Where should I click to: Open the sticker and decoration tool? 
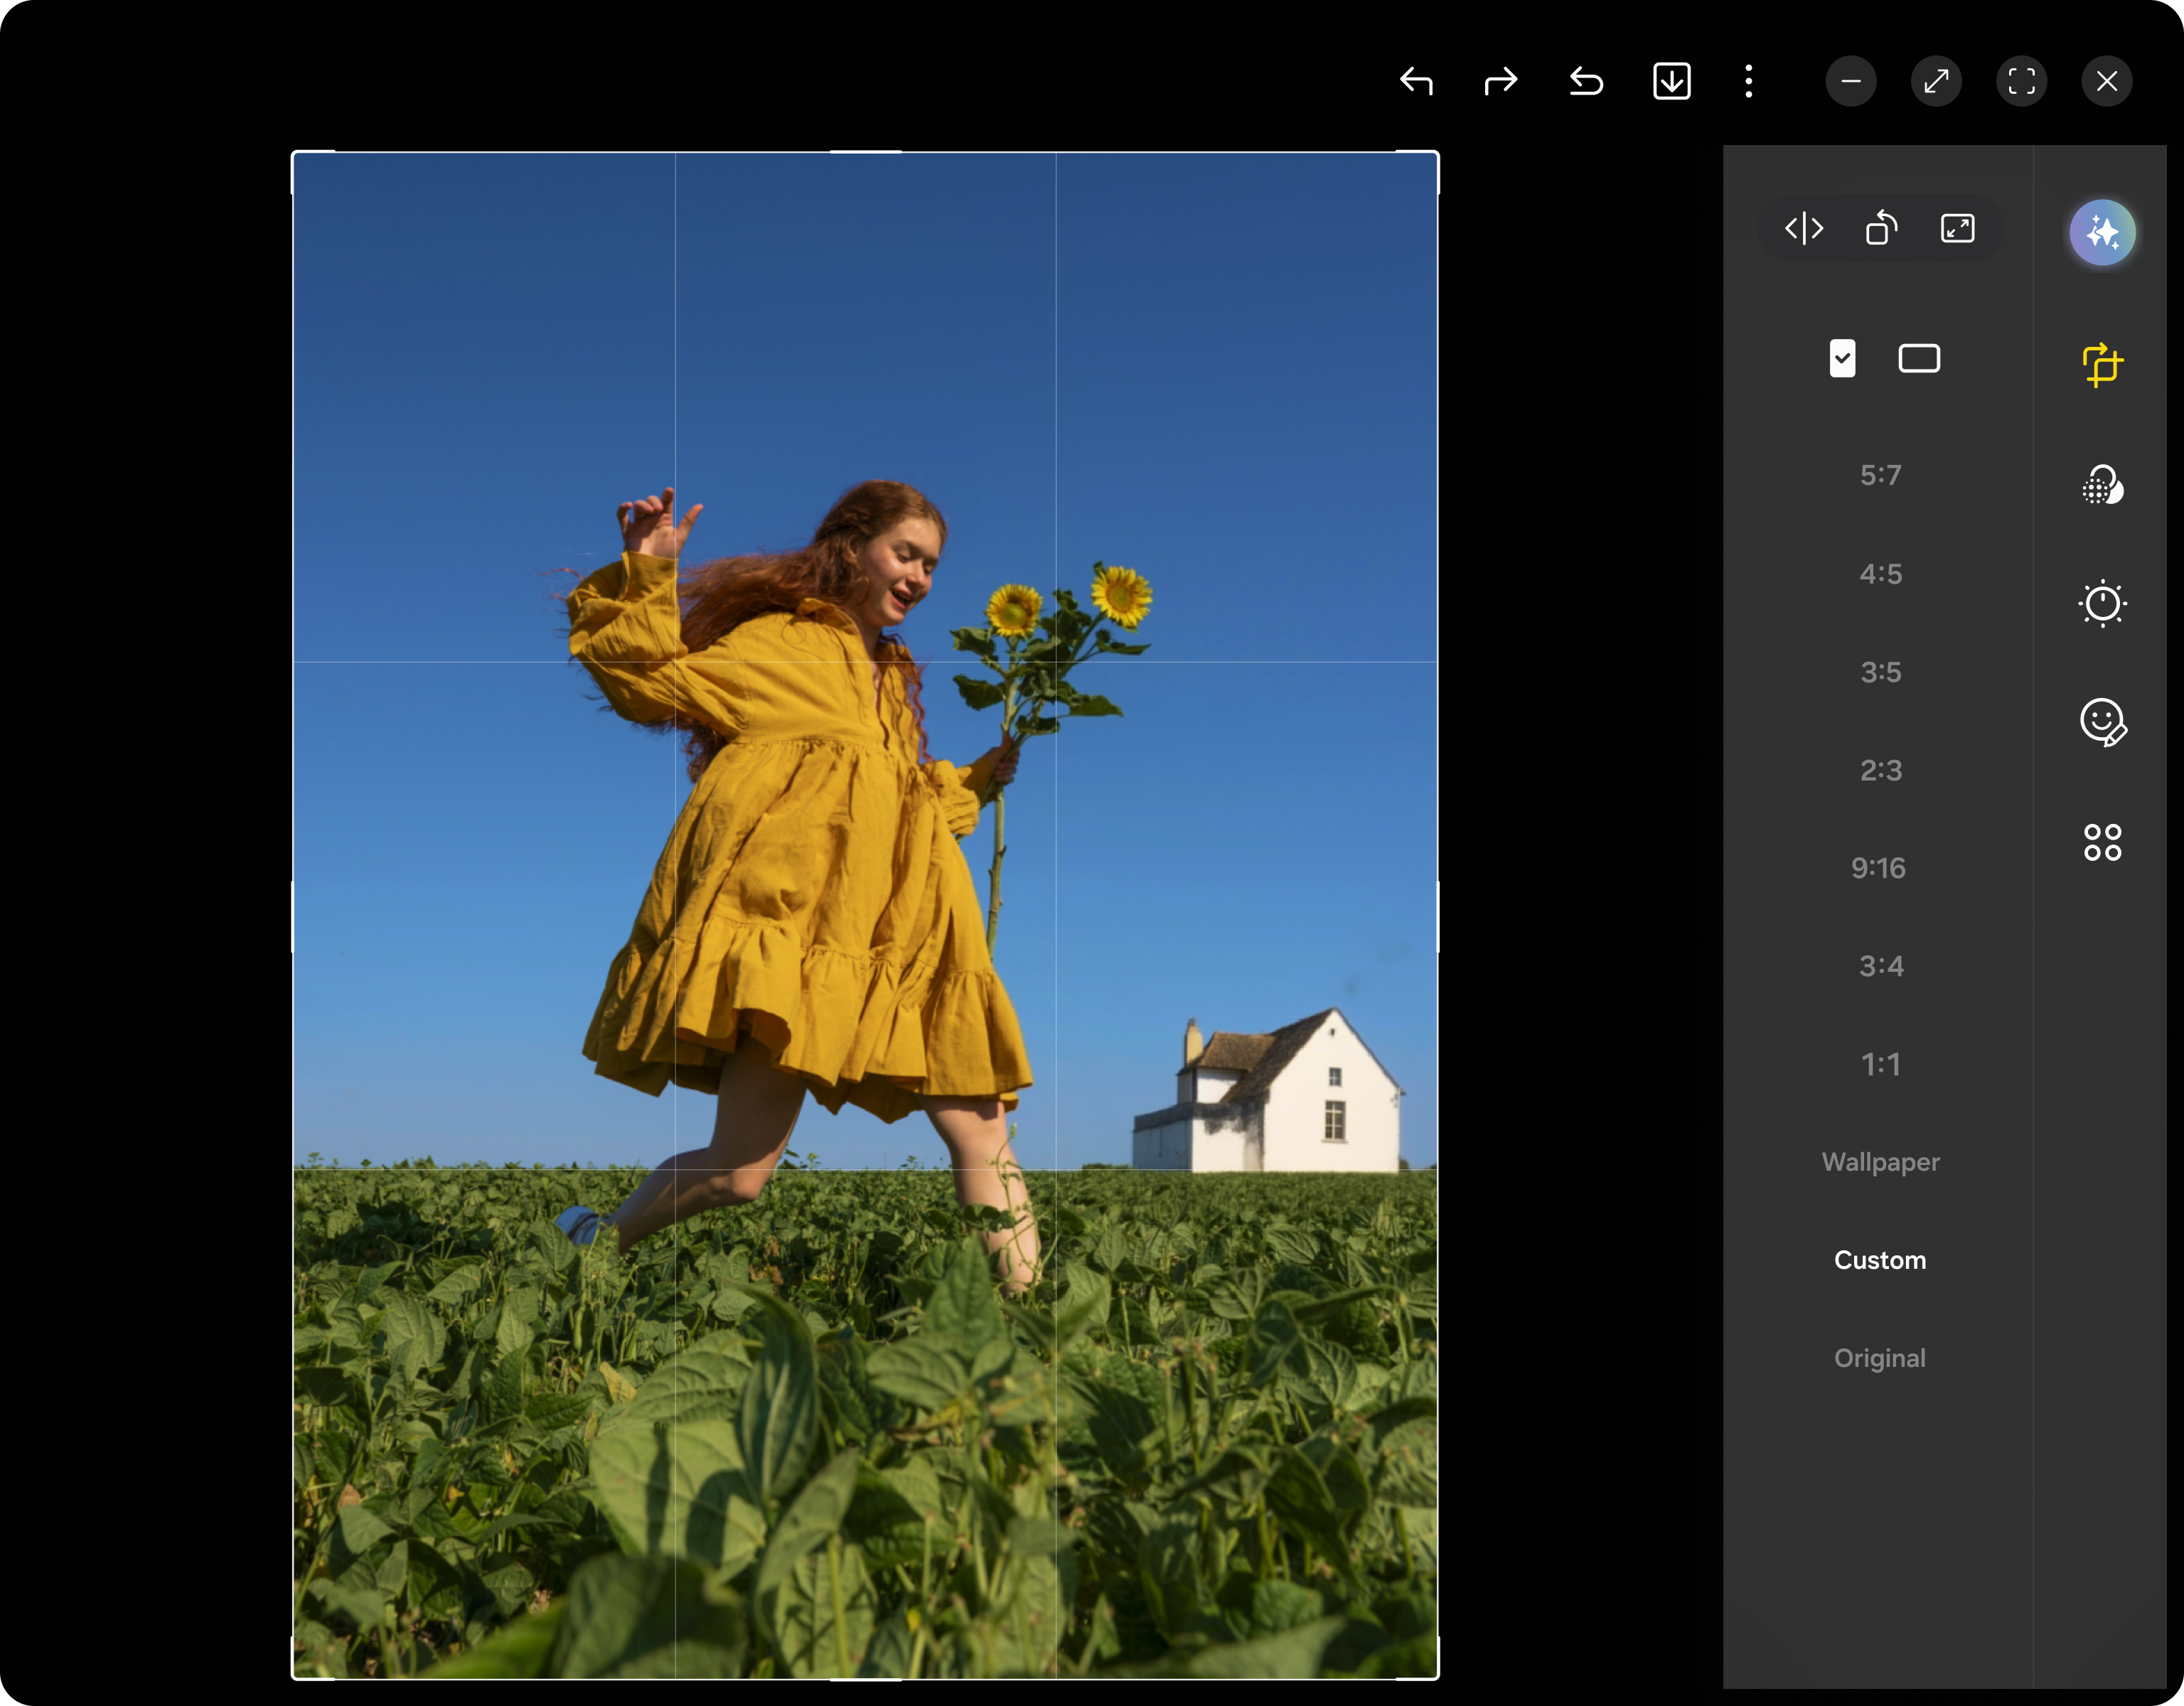(x=2102, y=722)
